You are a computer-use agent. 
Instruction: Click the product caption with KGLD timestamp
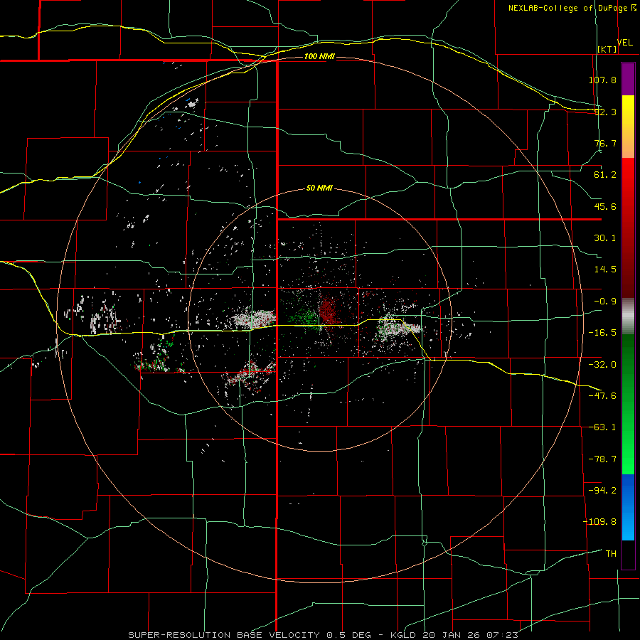click(x=324, y=635)
